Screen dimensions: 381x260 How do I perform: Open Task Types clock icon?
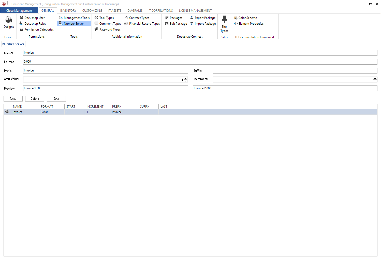(96, 18)
